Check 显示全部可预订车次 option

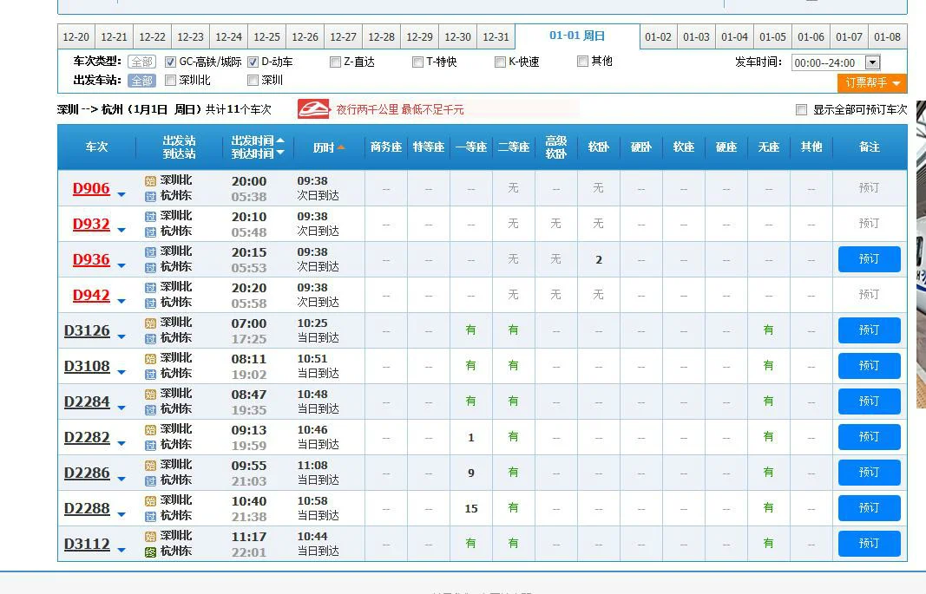802,108
